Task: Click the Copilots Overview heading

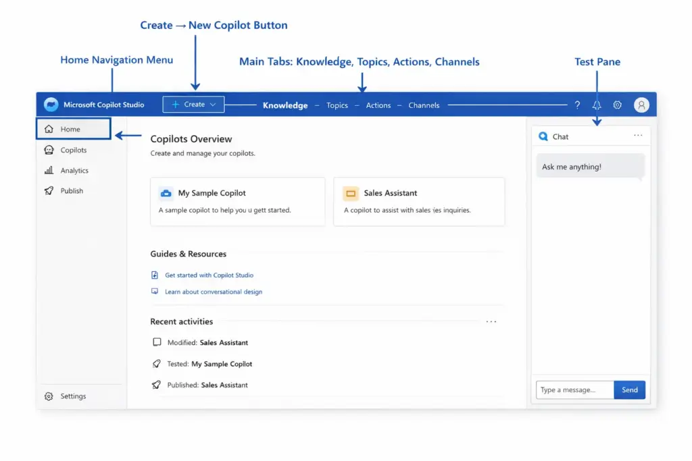Action: coord(191,139)
